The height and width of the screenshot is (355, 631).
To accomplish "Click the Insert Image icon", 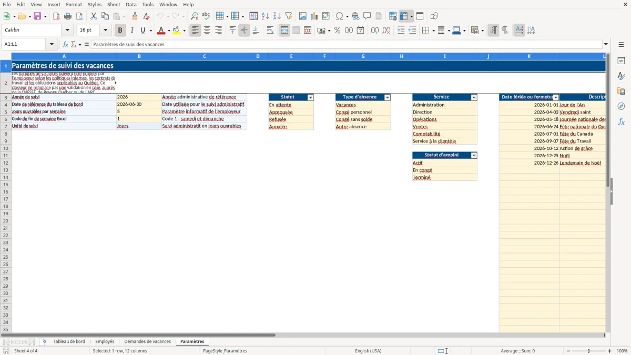I will (303, 16).
